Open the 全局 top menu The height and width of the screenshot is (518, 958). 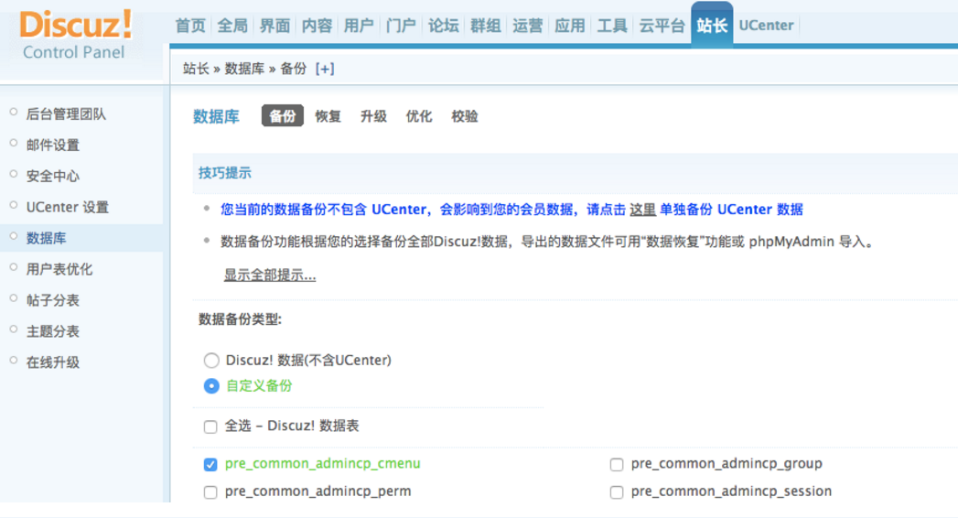point(232,26)
